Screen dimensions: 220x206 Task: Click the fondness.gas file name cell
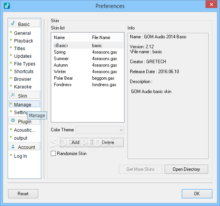click(104, 85)
